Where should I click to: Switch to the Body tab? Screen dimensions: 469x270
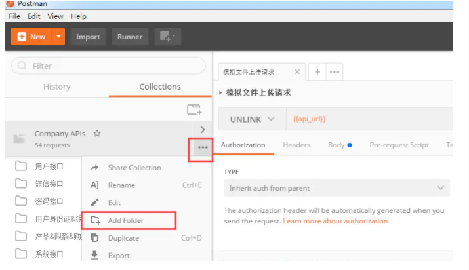coord(340,145)
